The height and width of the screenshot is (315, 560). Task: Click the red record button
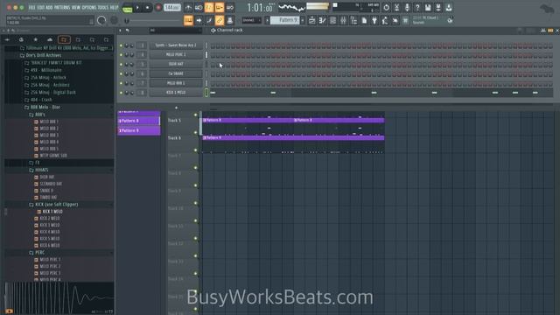[x=158, y=8]
